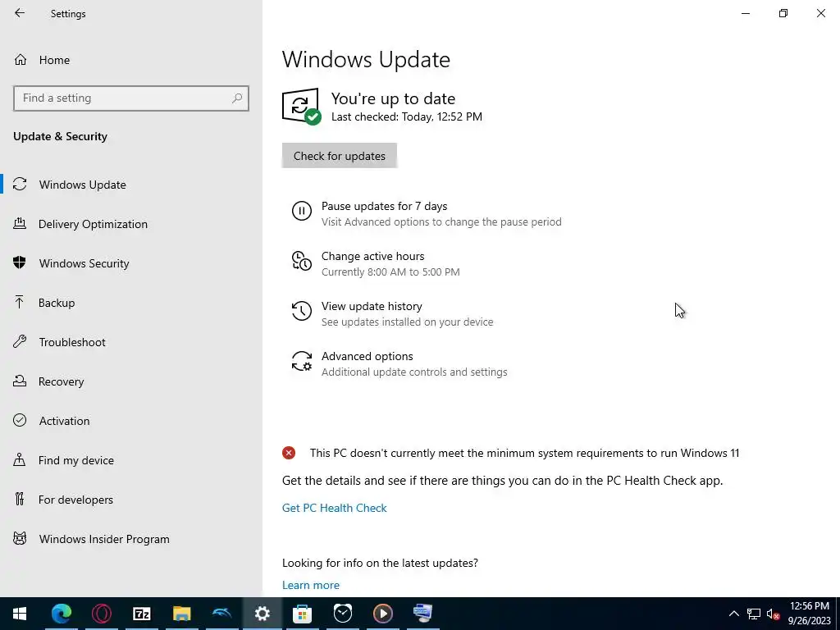
Task: Click the Home icon in the sidebar
Action: pos(21,60)
